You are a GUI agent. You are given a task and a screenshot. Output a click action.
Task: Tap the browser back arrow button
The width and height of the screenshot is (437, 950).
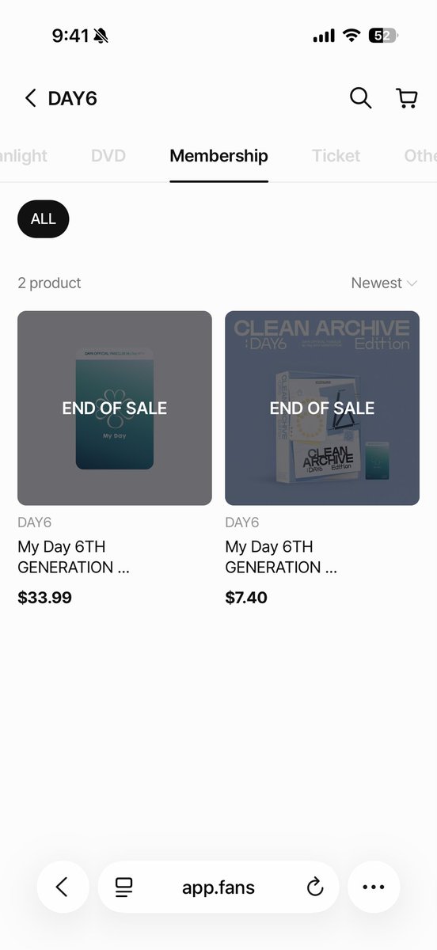[x=63, y=887]
